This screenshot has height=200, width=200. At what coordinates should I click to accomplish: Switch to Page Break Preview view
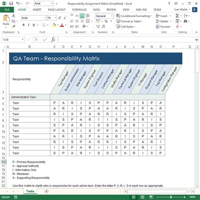point(151,197)
